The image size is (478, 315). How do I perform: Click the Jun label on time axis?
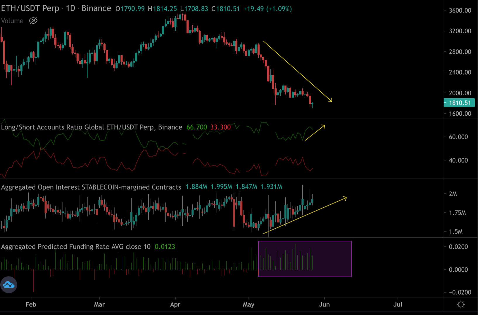click(324, 304)
